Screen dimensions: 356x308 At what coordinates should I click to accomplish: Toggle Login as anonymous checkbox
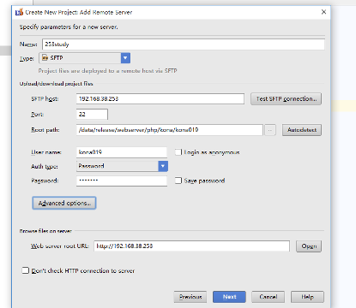tap(178, 152)
